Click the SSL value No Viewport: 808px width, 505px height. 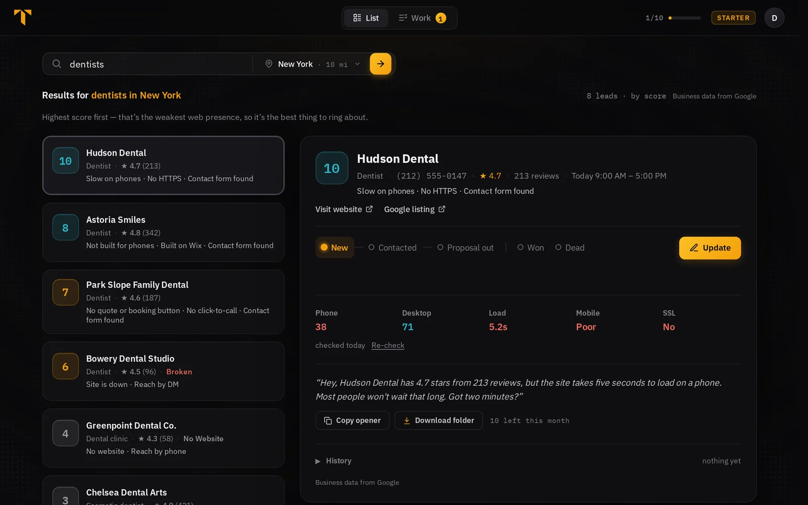tap(669, 327)
